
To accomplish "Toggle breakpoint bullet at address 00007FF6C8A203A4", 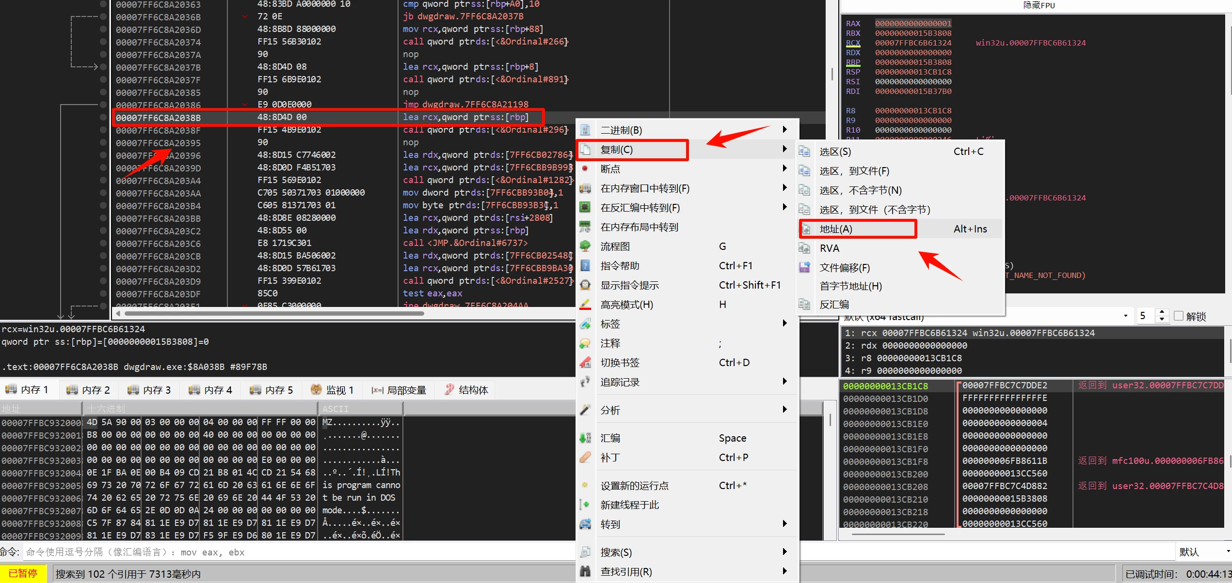I will pyautogui.click(x=103, y=180).
